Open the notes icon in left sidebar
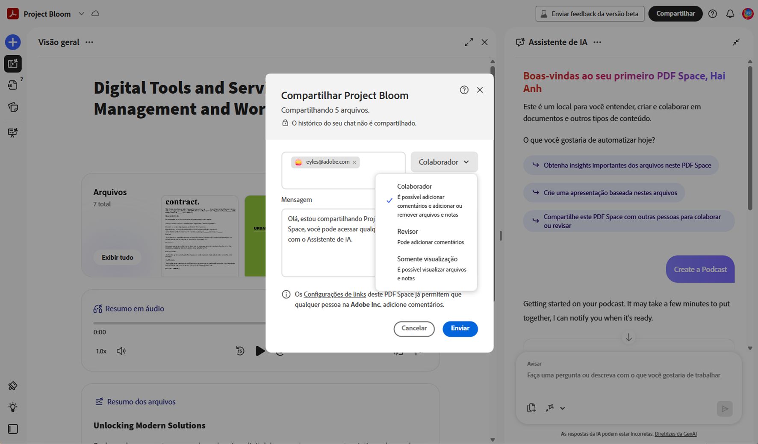 (x=13, y=107)
